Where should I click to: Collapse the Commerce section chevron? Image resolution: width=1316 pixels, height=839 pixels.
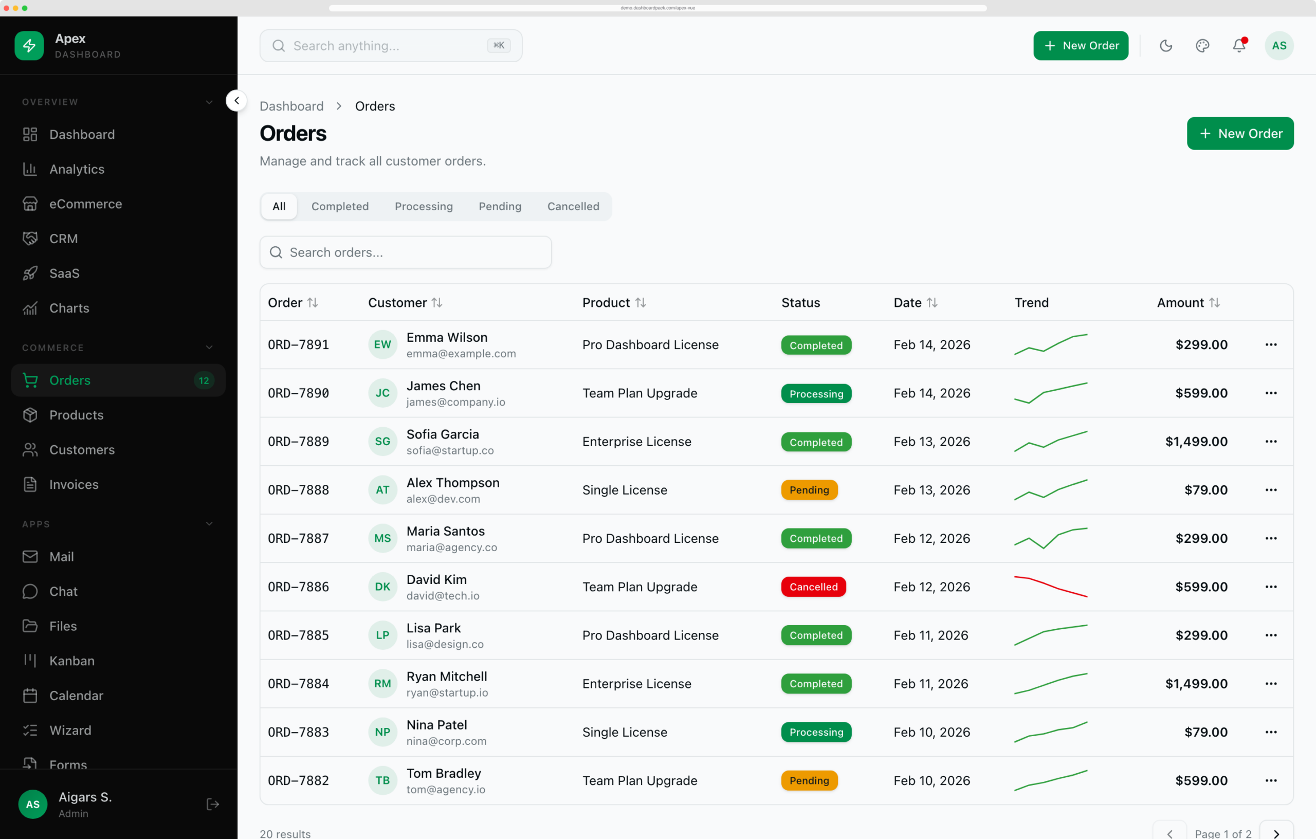(209, 348)
